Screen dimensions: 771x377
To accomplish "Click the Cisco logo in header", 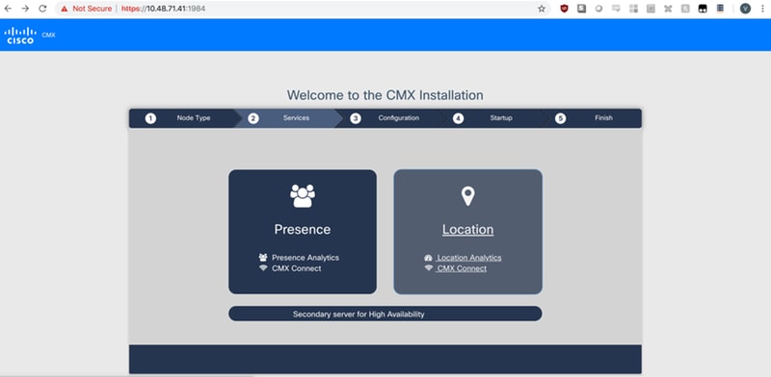I will coord(20,36).
